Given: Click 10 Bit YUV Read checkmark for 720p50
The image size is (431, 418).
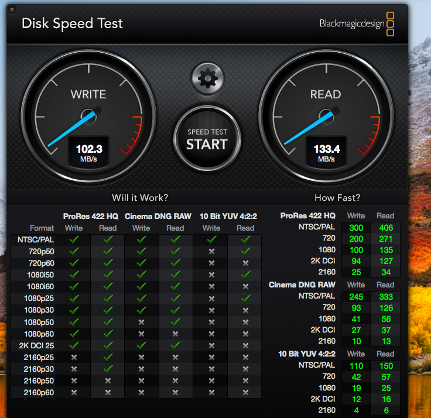Looking at the screenshot, I should (245, 251).
